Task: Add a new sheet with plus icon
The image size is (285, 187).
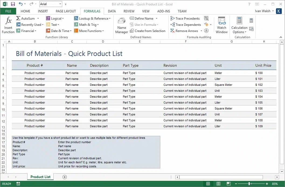Action: click(x=65, y=177)
